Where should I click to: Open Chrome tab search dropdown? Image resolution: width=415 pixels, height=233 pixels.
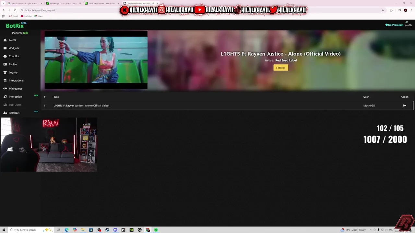coord(3,3)
